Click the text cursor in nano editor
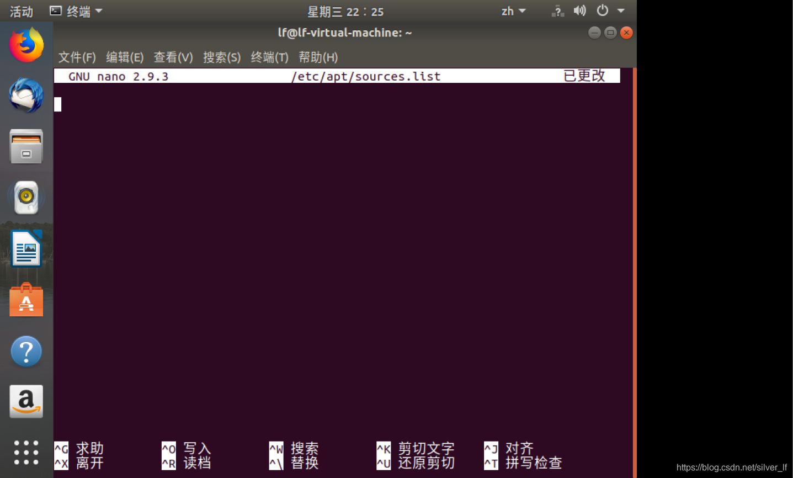The height and width of the screenshot is (478, 793). 57,104
